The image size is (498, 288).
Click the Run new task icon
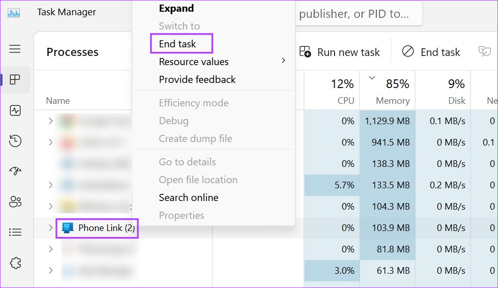305,52
